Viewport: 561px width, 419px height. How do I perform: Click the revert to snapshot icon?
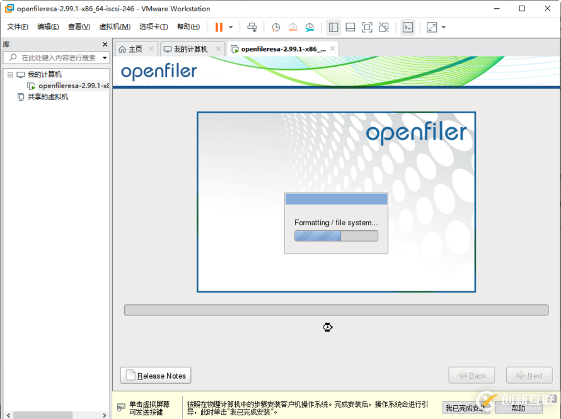292,27
